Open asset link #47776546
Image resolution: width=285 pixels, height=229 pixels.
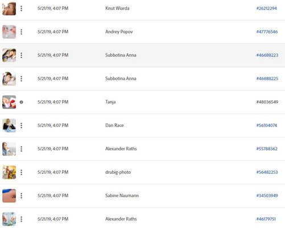pyautogui.click(x=267, y=32)
